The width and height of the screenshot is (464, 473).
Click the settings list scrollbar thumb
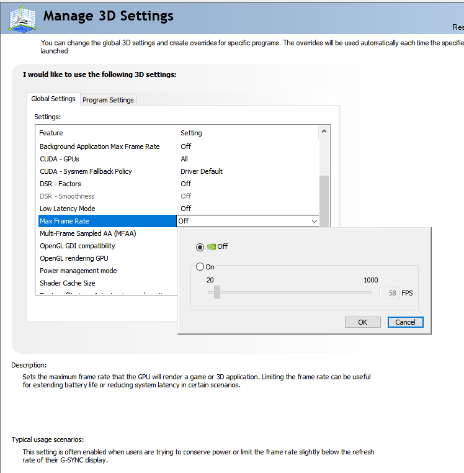pyautogui.click(x=324, y=201)
